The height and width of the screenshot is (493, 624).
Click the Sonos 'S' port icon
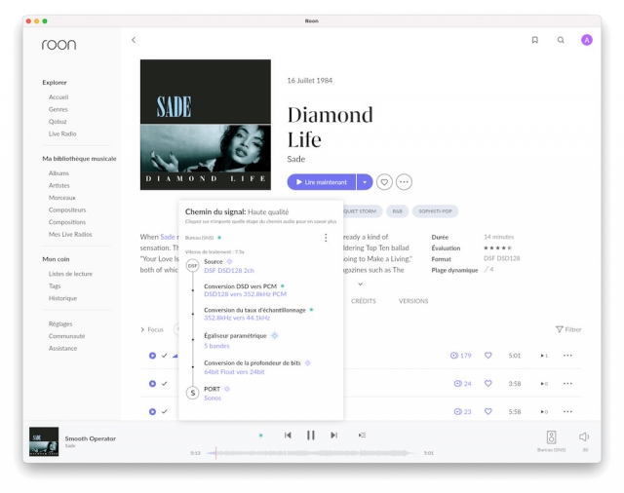point(193,393)
